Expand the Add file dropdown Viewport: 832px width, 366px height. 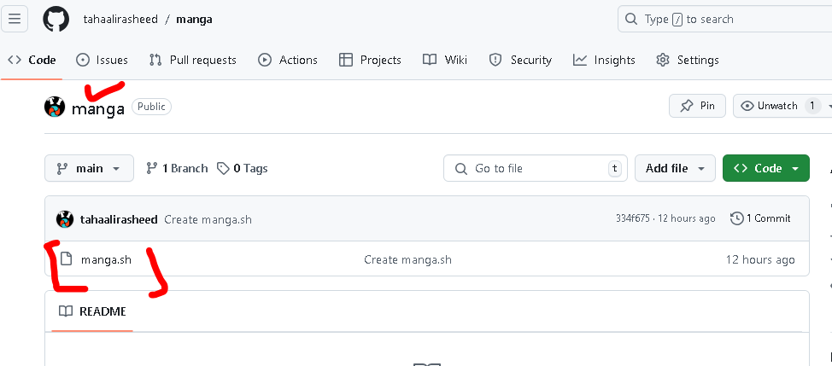(x=675, y=168)
